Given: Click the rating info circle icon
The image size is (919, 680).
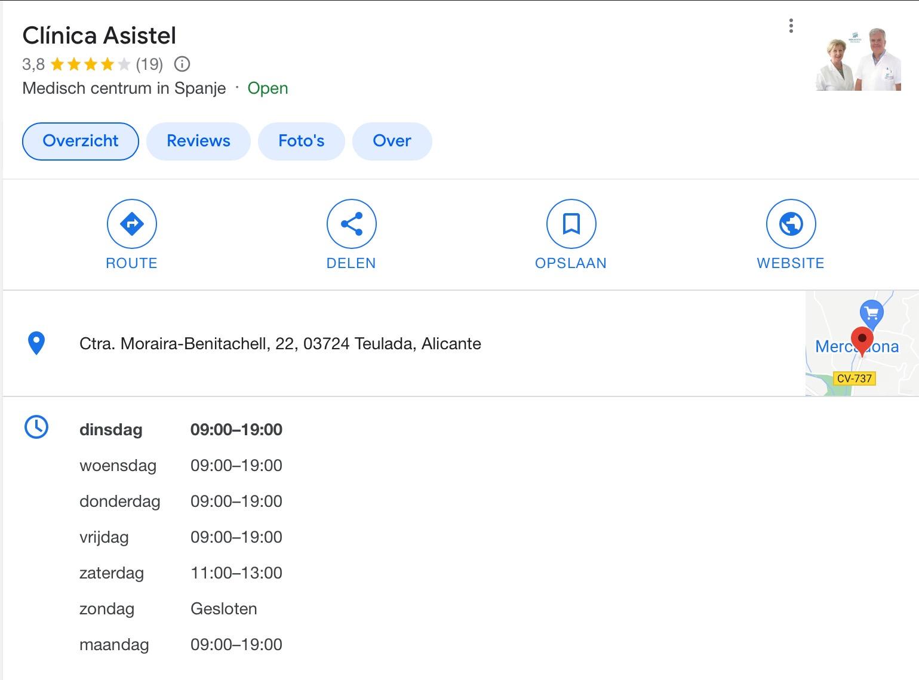Looking at the screenshot, I should pyautogui.click(x=182, y=64).
